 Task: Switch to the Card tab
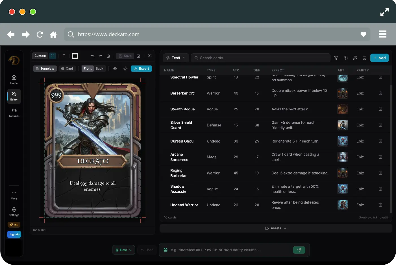point(67,69)
